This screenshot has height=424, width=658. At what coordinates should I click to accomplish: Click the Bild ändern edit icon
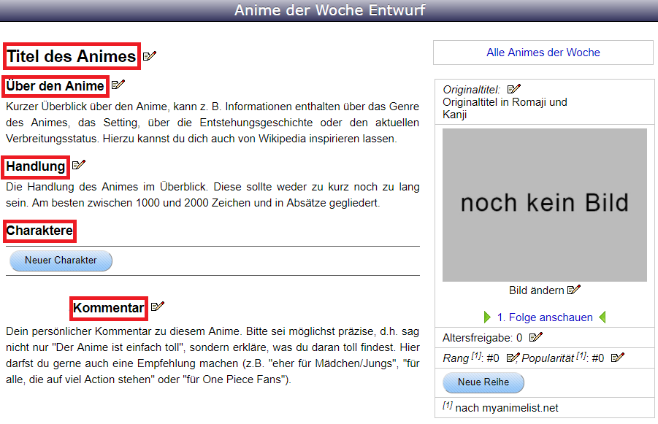pyautogui.click(x=574, y=290)
